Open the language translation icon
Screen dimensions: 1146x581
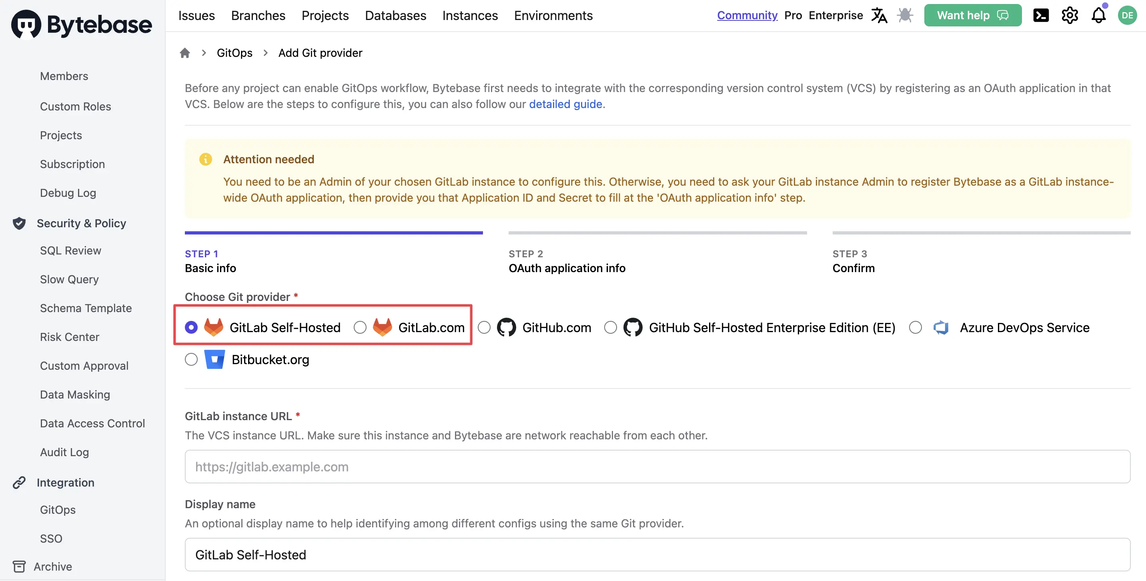point(879,15)
